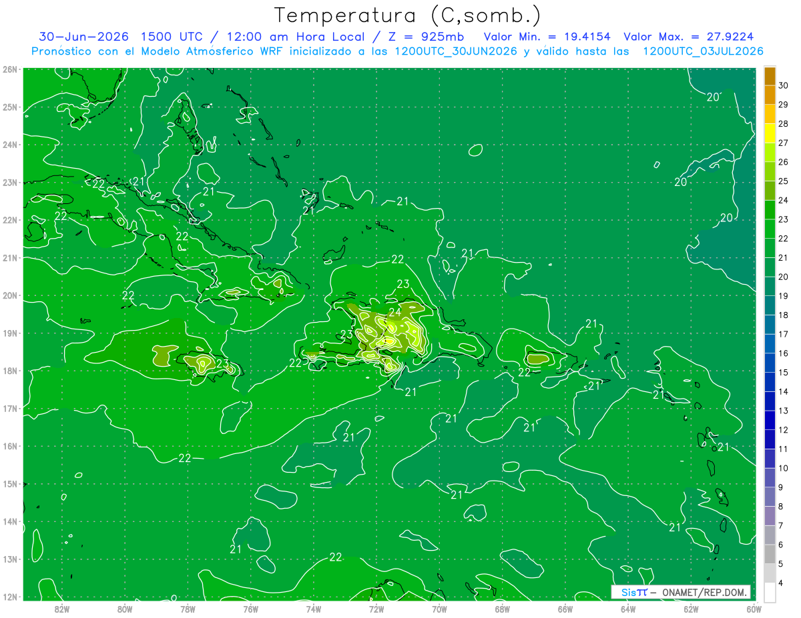Click the dark orange swatch above legend value 30
801x618 pixels.
point(770,76)
